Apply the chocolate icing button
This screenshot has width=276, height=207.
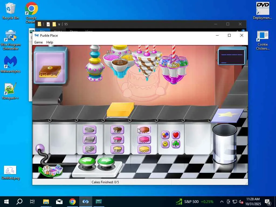tap(144, 130)
